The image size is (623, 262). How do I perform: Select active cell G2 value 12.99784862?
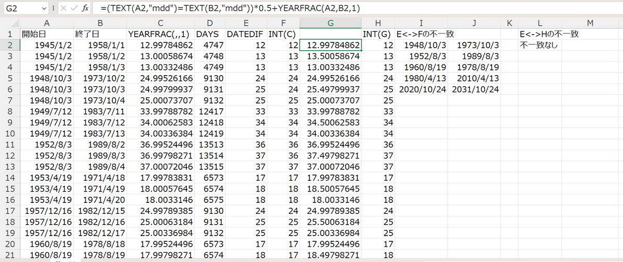[330, 45]
